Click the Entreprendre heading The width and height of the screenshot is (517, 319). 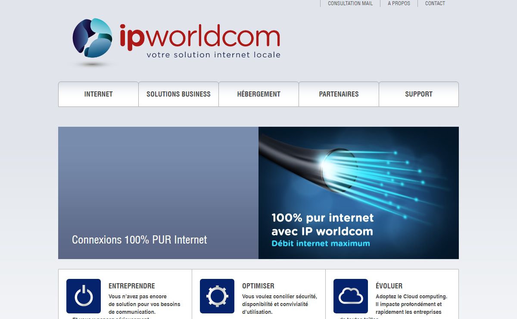pos(131,286)
